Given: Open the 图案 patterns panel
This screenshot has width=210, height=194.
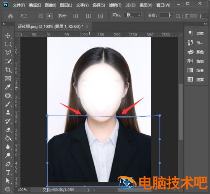Looking at the screenshot, I should click(196, 80).
